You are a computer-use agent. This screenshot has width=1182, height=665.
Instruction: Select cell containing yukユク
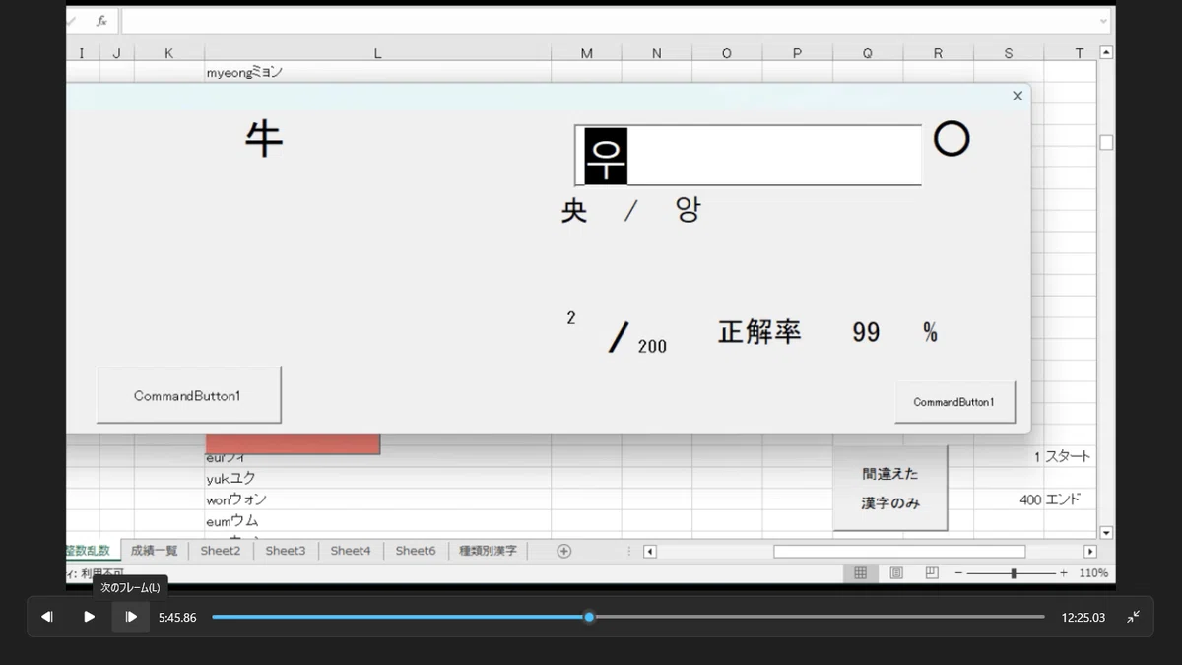pos(377,478)
